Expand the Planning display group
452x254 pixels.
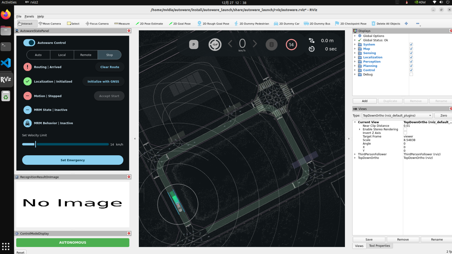click(x=355, y=66)
